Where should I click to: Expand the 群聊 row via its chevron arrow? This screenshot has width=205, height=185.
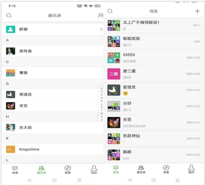101,29
